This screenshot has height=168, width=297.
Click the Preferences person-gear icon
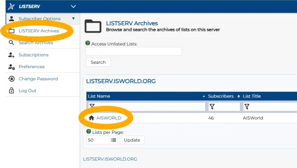[11, 67]
